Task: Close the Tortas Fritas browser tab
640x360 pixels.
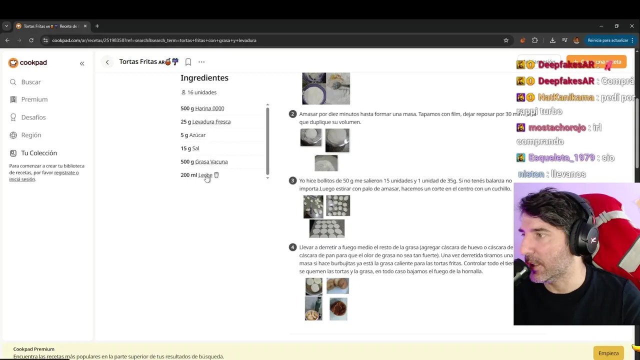Action: point(85,26)
